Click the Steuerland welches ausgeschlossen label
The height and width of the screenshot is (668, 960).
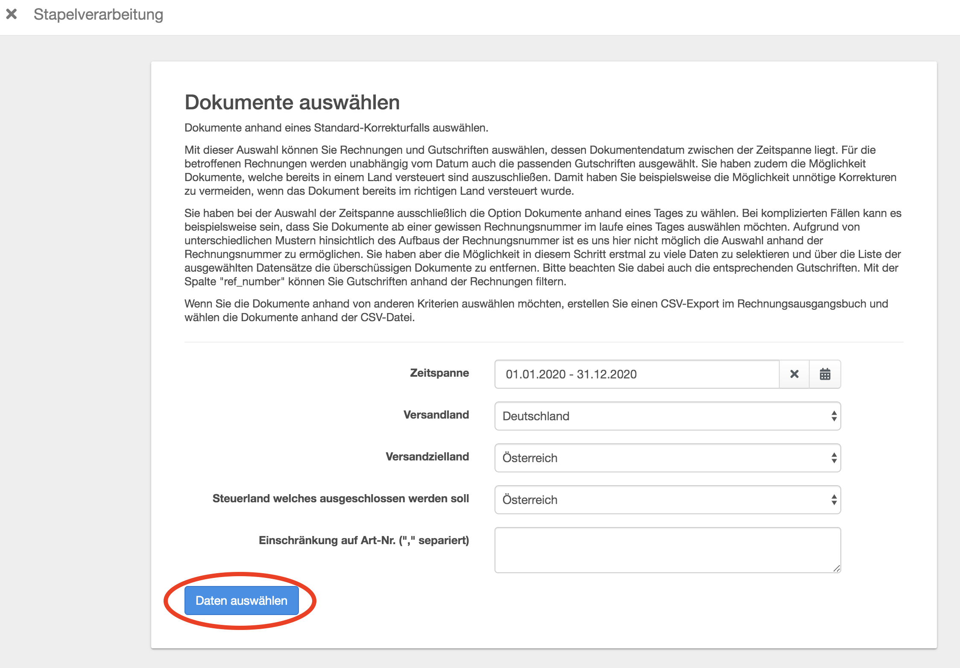[341, 498]
